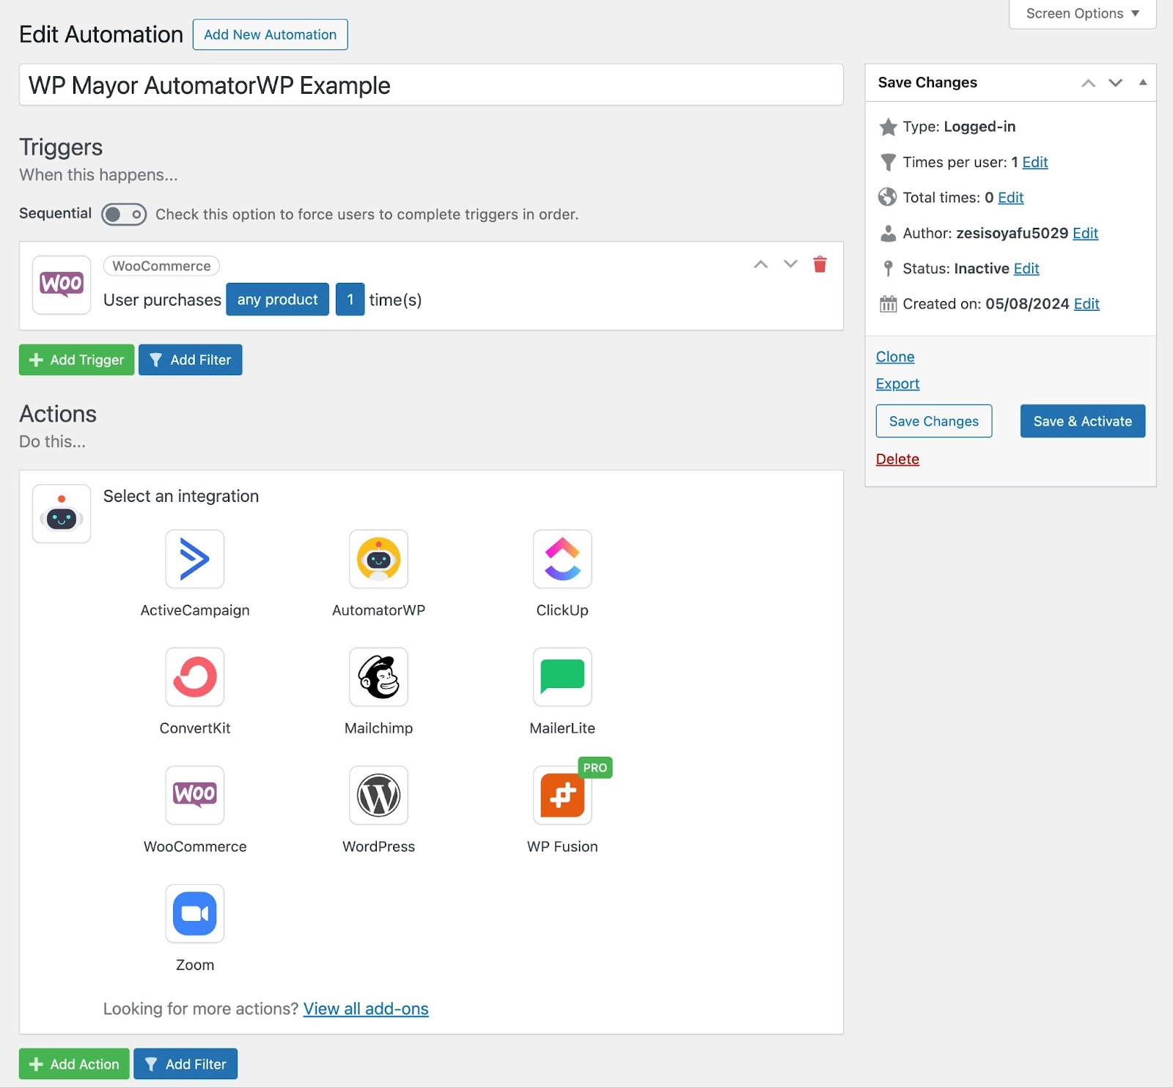Screen dimensions: 1173x1088
Task: Click the red Delete link
Action: click(x=897, y=459)
